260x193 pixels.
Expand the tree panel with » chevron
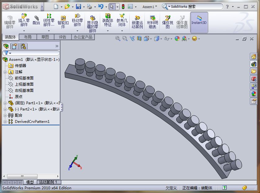[x=57, y=46]
